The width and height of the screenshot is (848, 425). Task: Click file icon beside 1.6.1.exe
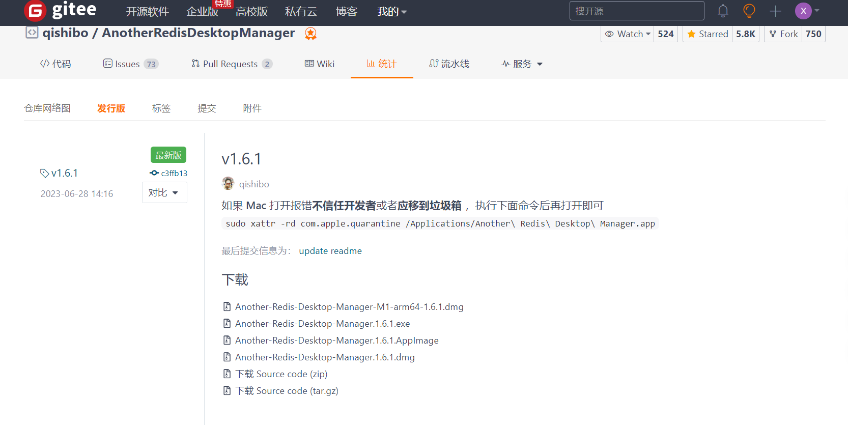point(227,323)
